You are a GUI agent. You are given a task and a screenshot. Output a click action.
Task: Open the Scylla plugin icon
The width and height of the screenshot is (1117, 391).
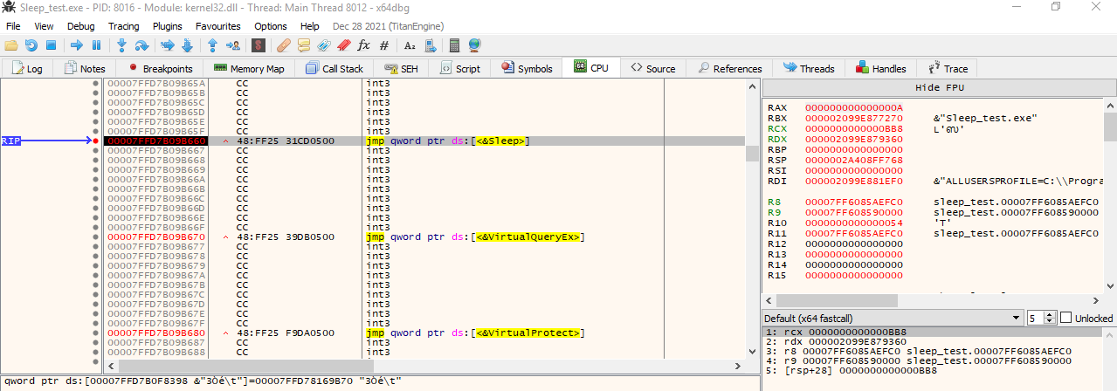pyautogui.click(x=259, y=45)
